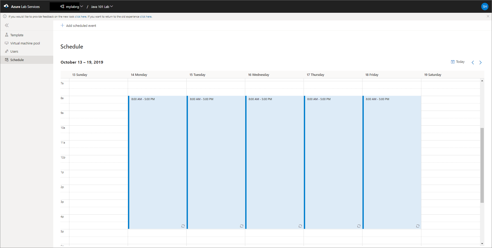Click the recurrence icon on Monday's event
This screenshot has width=492, height=248.
click(183, 226)
